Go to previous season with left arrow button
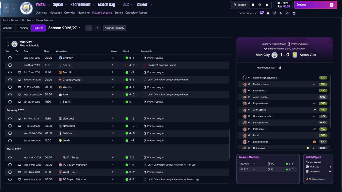The width and height of the screenshot is (342, 192). (x=89, y=28)
